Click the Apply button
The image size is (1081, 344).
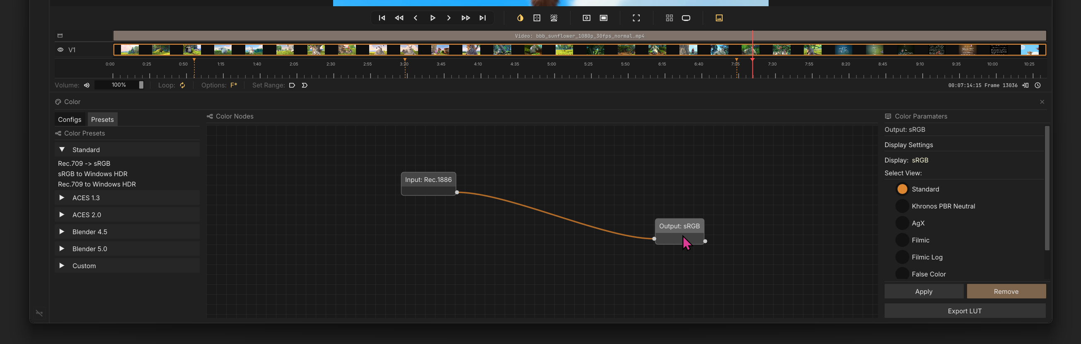point(923,291)
